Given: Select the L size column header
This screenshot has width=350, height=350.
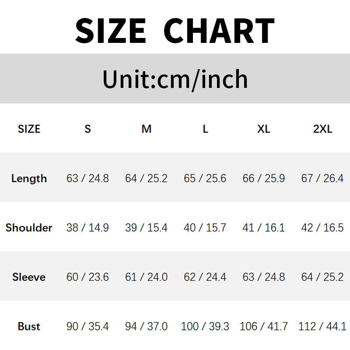Looking at the screenshot, I should [205, 129].
